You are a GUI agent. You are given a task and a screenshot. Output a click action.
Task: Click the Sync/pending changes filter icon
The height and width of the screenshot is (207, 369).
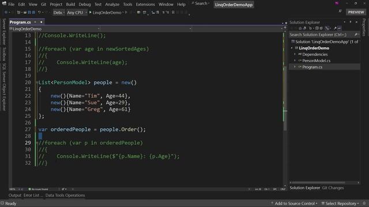(x=310, y=28)
